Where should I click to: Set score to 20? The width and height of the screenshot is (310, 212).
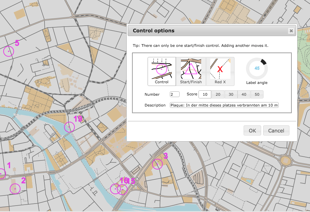218,94
